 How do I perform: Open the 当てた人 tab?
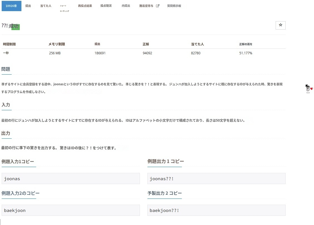[x=46, y=6]
